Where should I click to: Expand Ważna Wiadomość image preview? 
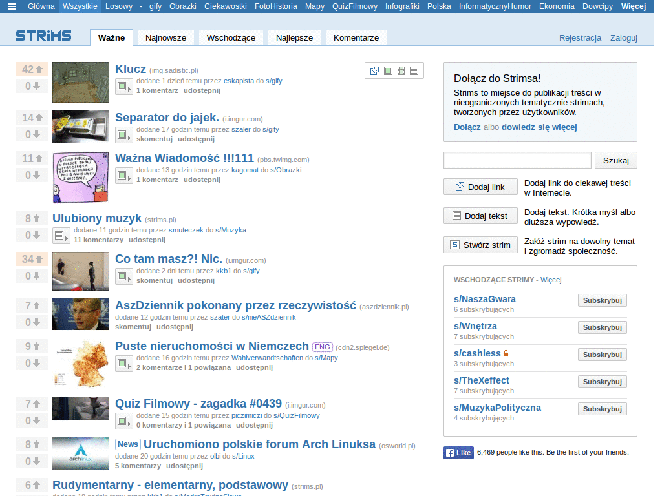124,176
